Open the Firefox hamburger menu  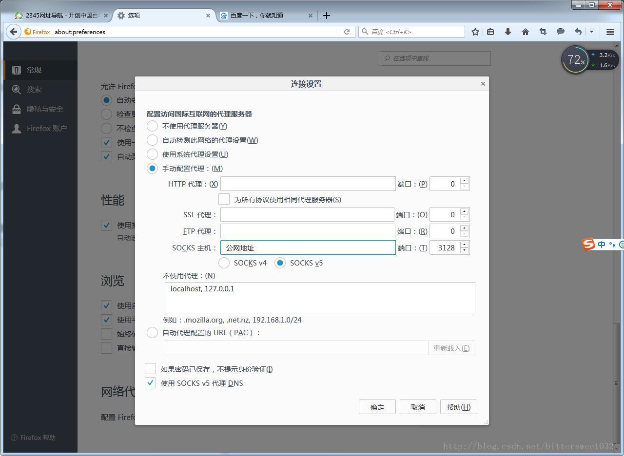(610, 32)
